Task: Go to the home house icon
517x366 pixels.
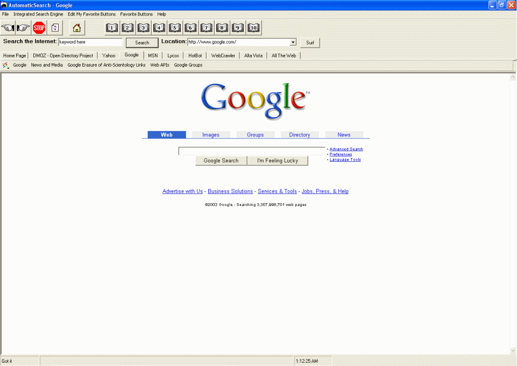Action: (77, 28)
